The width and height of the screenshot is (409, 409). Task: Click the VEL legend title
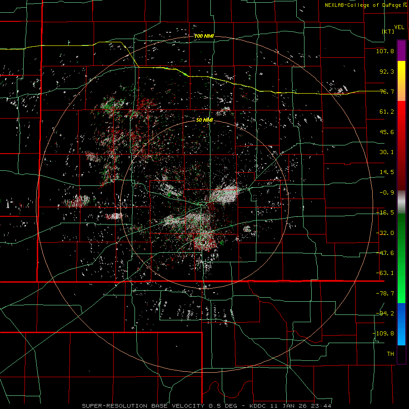pyautogui.click(x=399, y=27)
